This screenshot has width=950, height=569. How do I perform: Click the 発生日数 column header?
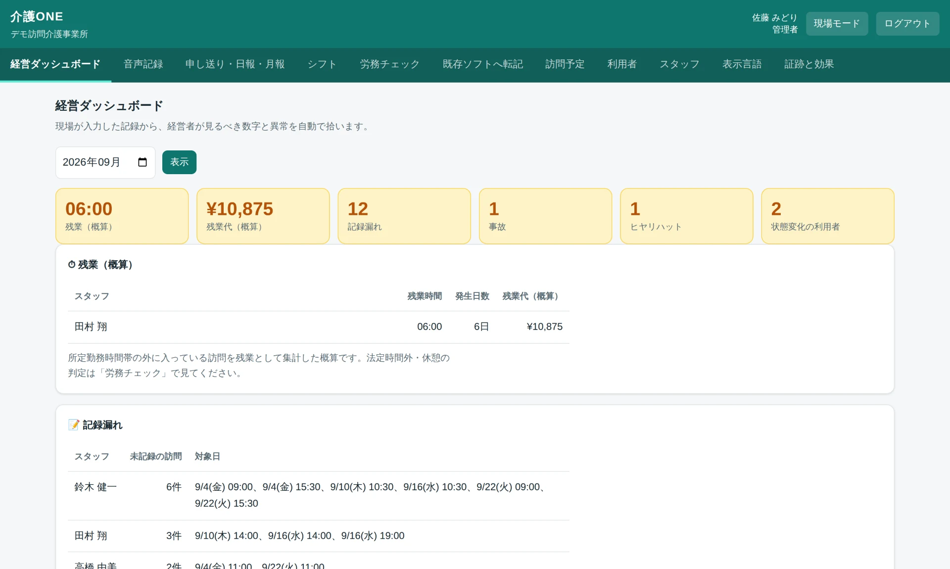(x=472, y=296)
